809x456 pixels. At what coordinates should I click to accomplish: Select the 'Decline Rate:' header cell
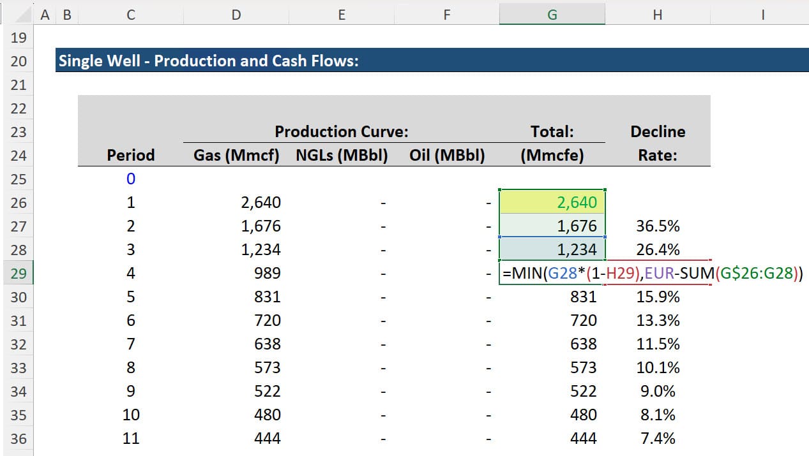point(657,155)
